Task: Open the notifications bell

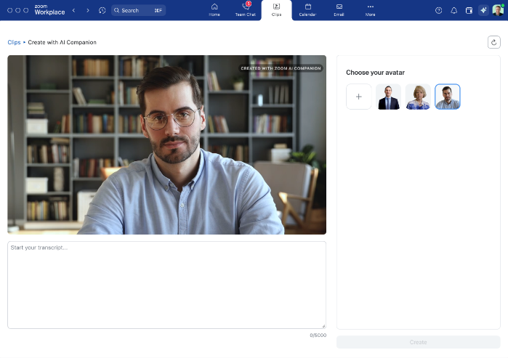Action: click(454, 10)
